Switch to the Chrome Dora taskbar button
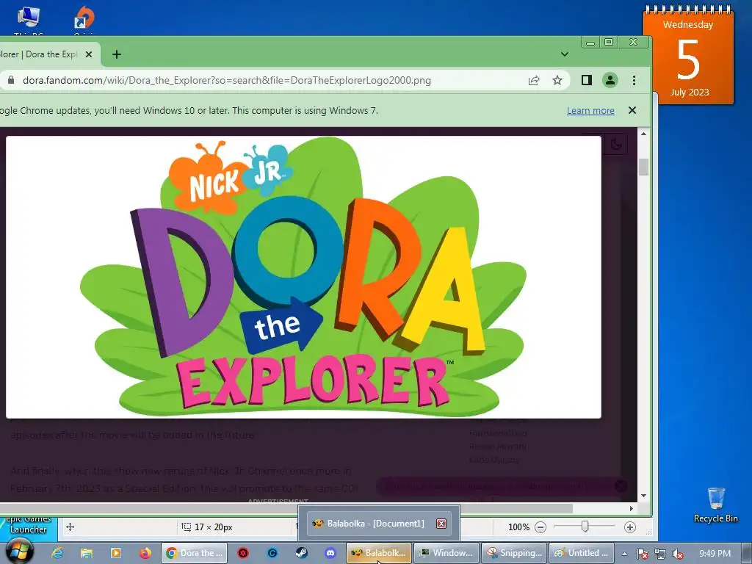 click(195, 553)
